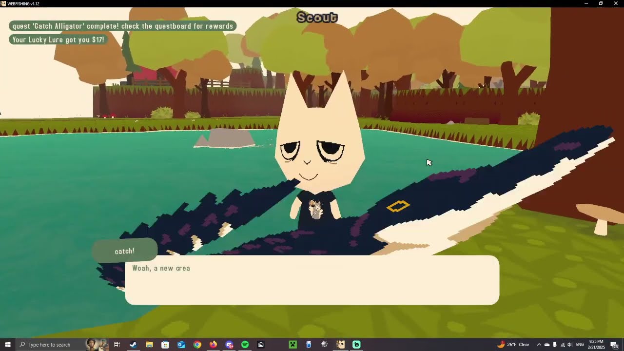
Task: Open Firefox from the taskbar
Action: tap(213, 345)
